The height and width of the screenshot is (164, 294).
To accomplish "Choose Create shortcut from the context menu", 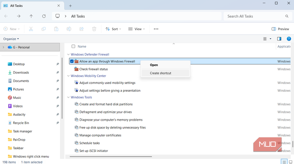I will 165,73.
